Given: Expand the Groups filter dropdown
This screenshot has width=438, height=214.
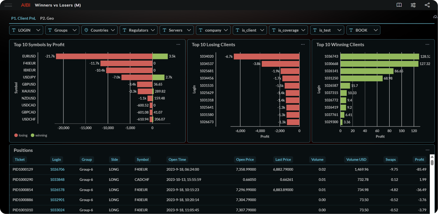Looking at the screenshot, I should pyautogui.click(x=62, y=30).
